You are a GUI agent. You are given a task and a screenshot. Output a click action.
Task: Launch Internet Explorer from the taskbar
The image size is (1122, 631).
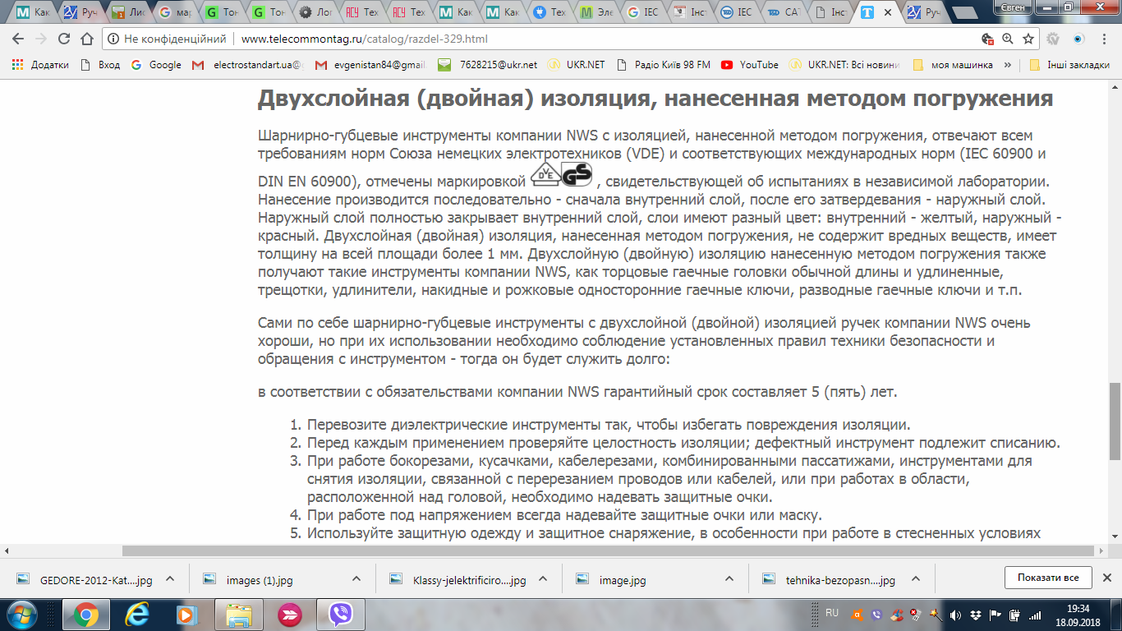tap(136, 614)
